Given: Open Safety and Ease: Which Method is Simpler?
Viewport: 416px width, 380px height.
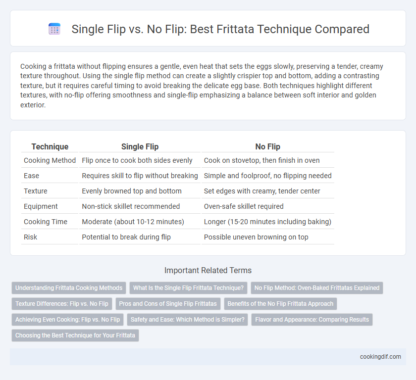Looking at the screenshot, I should (x=188, y=320).
